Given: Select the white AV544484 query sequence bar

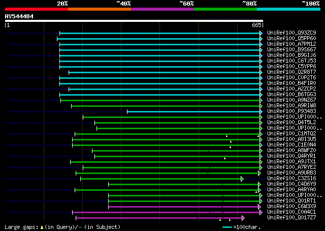Looking at the screenshot, I should coord(134,21).
